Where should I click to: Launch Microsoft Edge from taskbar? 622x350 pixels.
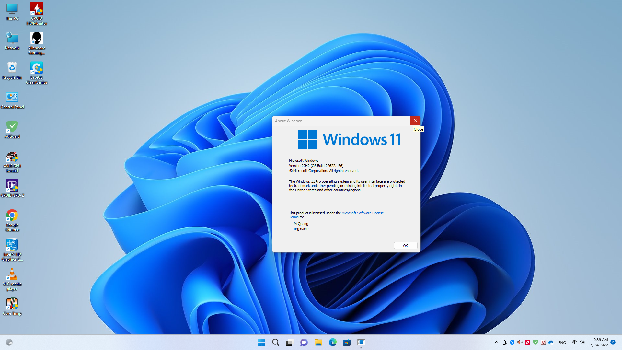pyautogui.click(x=332, y=342)
